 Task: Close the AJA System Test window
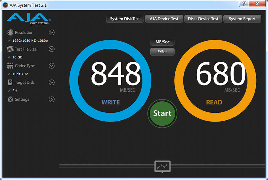[x=257, y=4]
